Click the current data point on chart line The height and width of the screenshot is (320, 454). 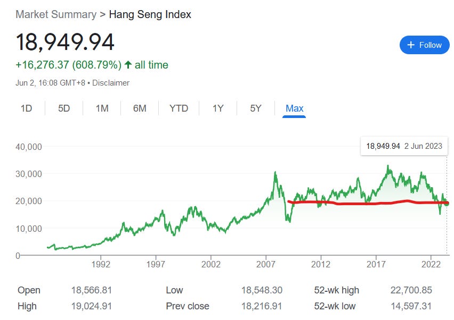[x=447, y=204]
